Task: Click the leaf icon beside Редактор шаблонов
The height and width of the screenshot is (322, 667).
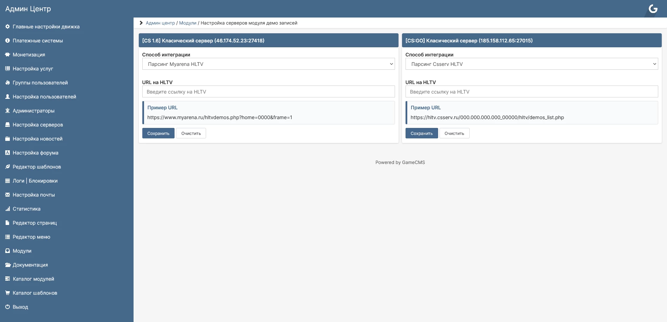Action: [x=7, y=167]
